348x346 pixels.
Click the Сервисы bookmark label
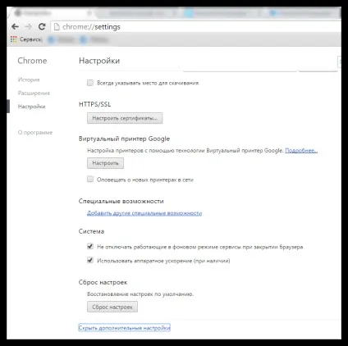click(x=30, y=39)
